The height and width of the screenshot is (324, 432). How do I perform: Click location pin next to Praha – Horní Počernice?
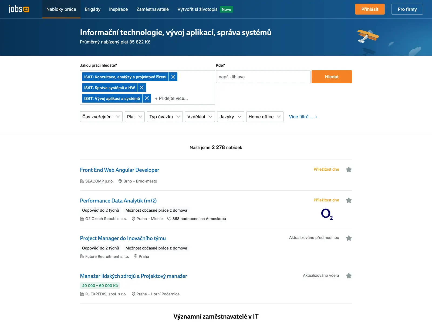tap(133, 294)
